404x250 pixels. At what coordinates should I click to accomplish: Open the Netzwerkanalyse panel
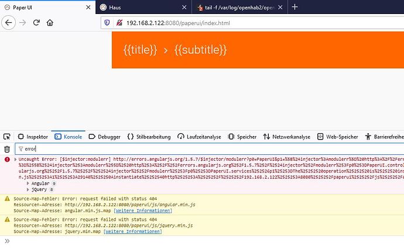click(x=287, y=137)
